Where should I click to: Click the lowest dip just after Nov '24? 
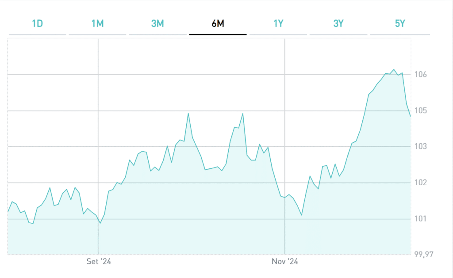[302, 215]
